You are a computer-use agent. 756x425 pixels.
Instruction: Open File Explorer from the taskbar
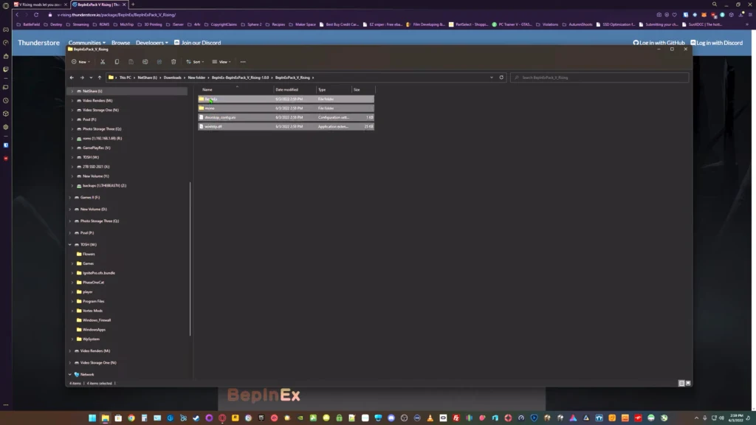(105, 418)
